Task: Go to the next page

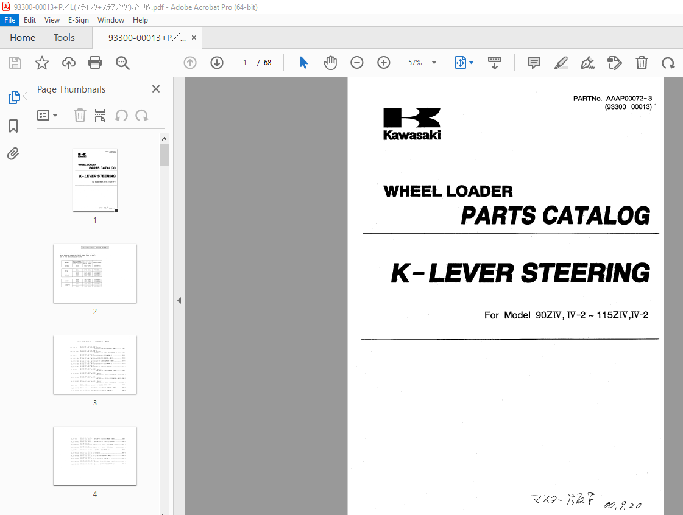Action: [x=217, y=63]
